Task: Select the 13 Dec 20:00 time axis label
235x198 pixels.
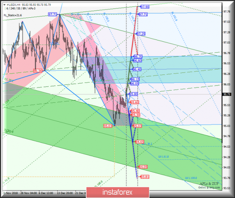Action: click(x=65, y=193)
